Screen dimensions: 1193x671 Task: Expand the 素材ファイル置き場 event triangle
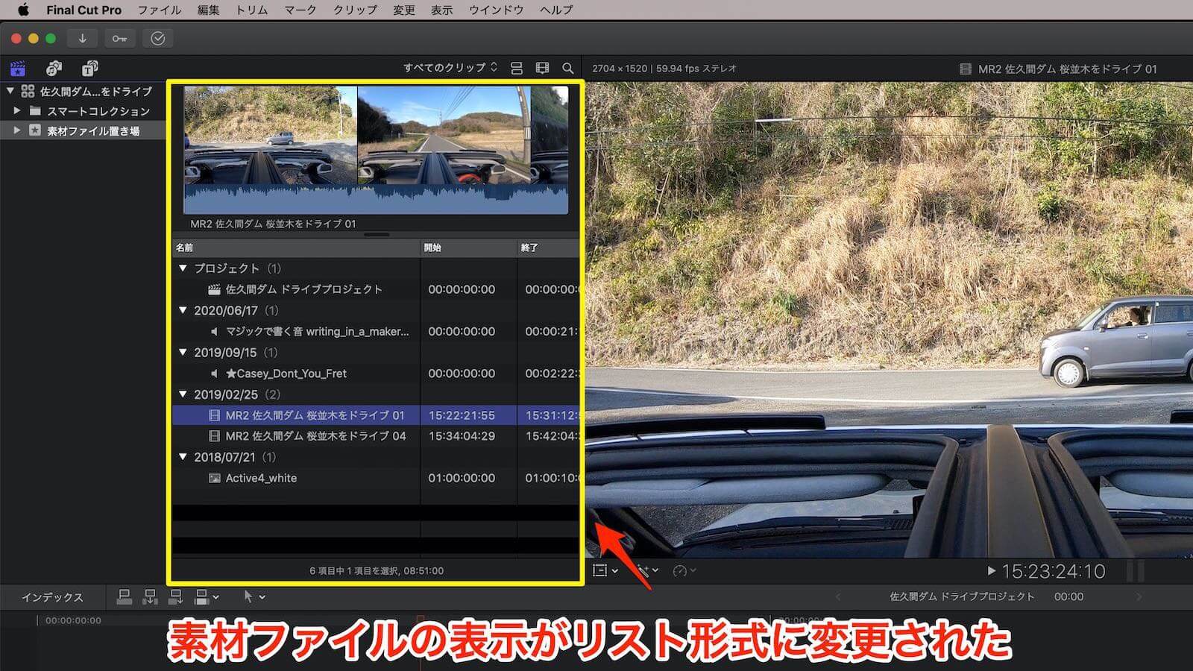point(17,130)
